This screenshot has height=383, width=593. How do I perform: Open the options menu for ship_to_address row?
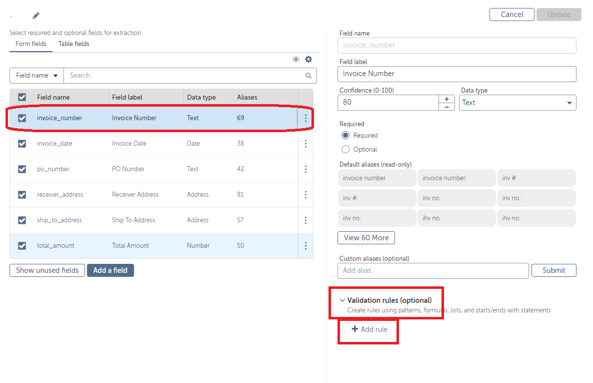tap(305, 220)
